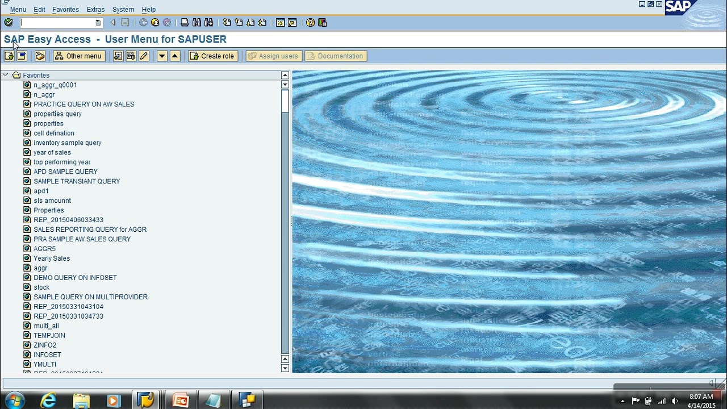Screen dimensions: 727x409
Task: Click the Last Page icon
Action: click(x=262, y=23)
